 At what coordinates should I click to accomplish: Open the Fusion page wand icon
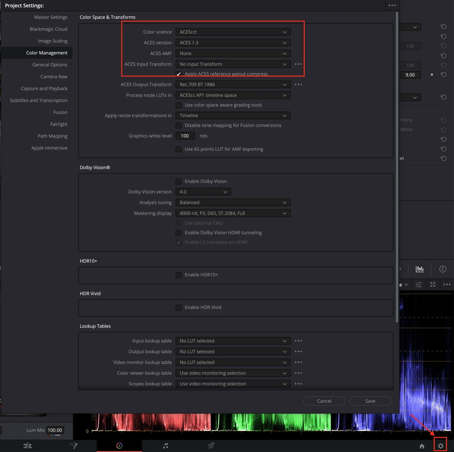[74, 446]
